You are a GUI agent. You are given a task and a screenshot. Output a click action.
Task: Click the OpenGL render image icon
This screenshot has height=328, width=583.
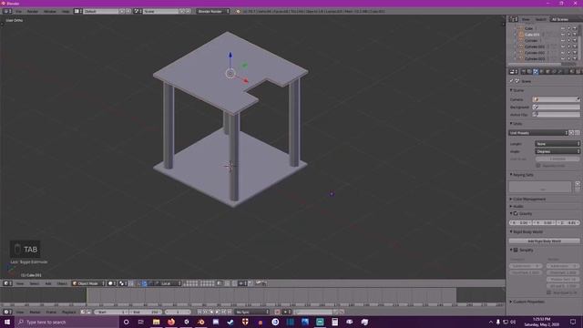(258, 283)
